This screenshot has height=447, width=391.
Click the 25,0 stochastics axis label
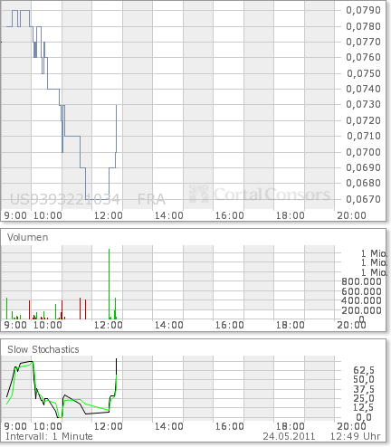coord(364,398)
